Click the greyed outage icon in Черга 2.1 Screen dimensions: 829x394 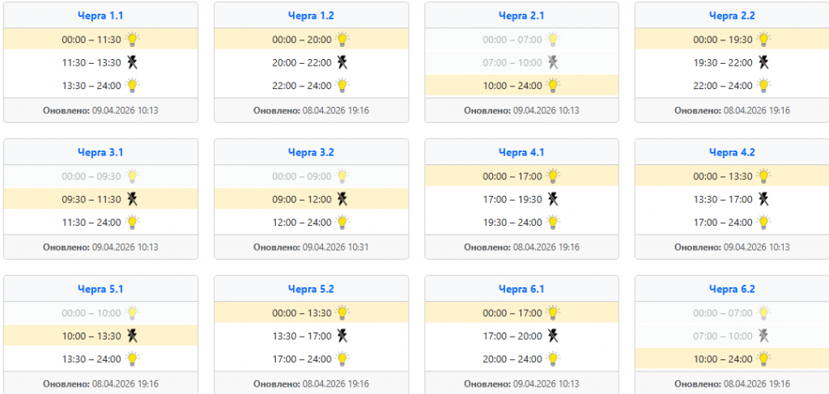[553, 62]
